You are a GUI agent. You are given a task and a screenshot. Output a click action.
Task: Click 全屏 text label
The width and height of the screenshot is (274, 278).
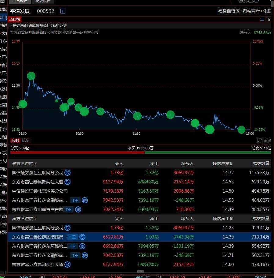(267, 141)
